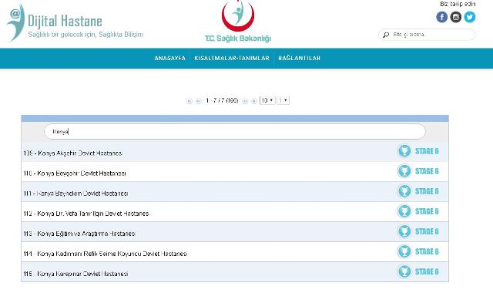The image size is (493, 293).
Task: Open the rows-per-page dropdown showing 10
Action: point(267,100)
